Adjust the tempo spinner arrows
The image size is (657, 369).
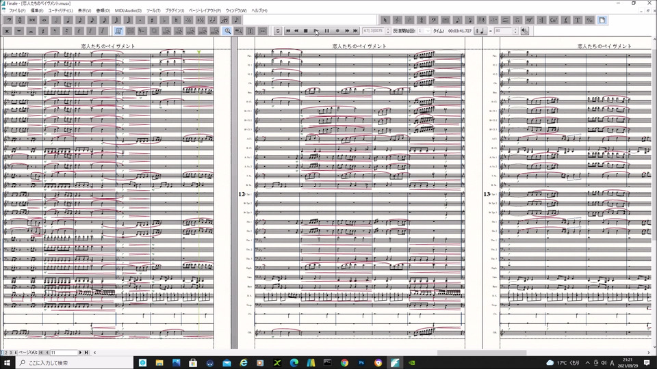(x=515, y=31)
